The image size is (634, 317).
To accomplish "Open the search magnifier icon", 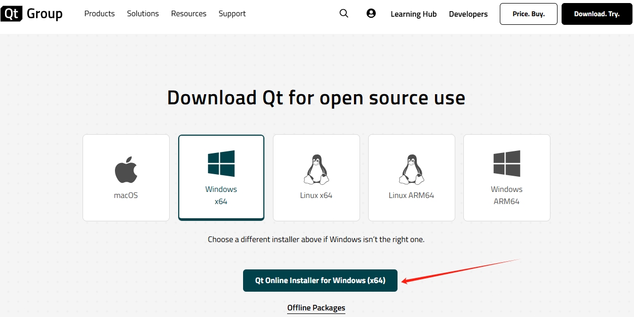I will pyautogui.click(x=344, y=14).
